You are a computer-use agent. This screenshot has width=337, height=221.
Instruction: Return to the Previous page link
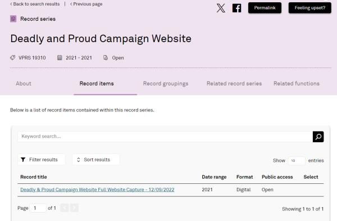click(x=86, y=4)
